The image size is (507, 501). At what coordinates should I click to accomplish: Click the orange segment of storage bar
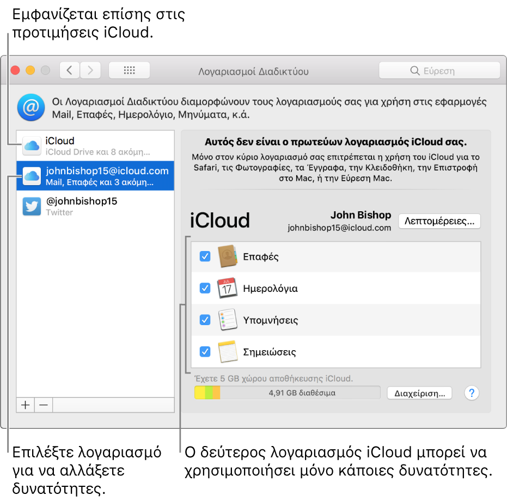pos(216,393)
